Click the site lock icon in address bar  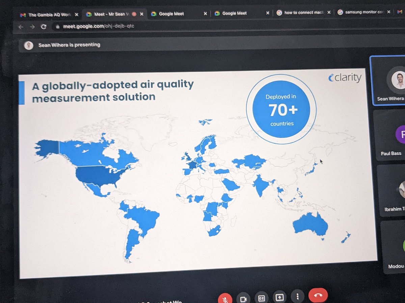click(x=57, y=27)
